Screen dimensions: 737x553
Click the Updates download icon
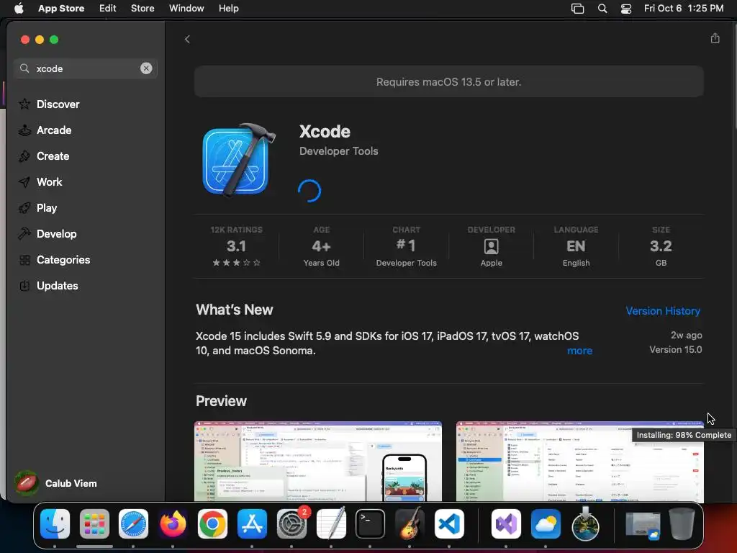click(24, 285)
